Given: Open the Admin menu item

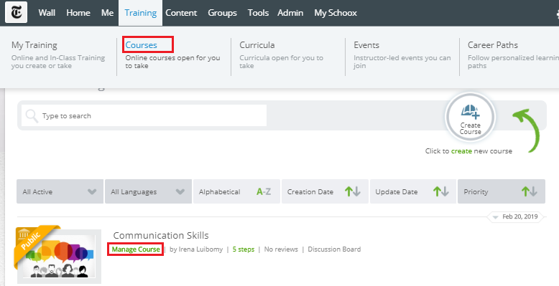Looking at the screenshot, I should [x=290, y=13].
